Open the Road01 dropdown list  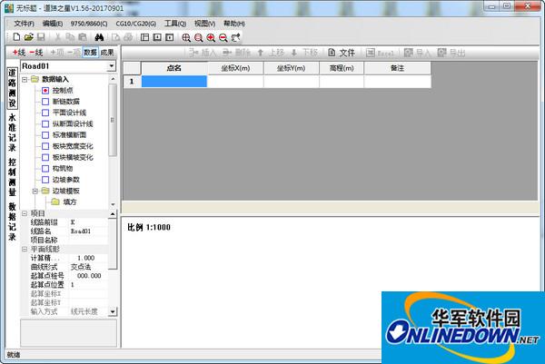(x=113, y=65)
